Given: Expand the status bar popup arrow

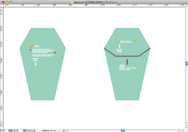Looking at the screenshot, I should coord(64,130).
